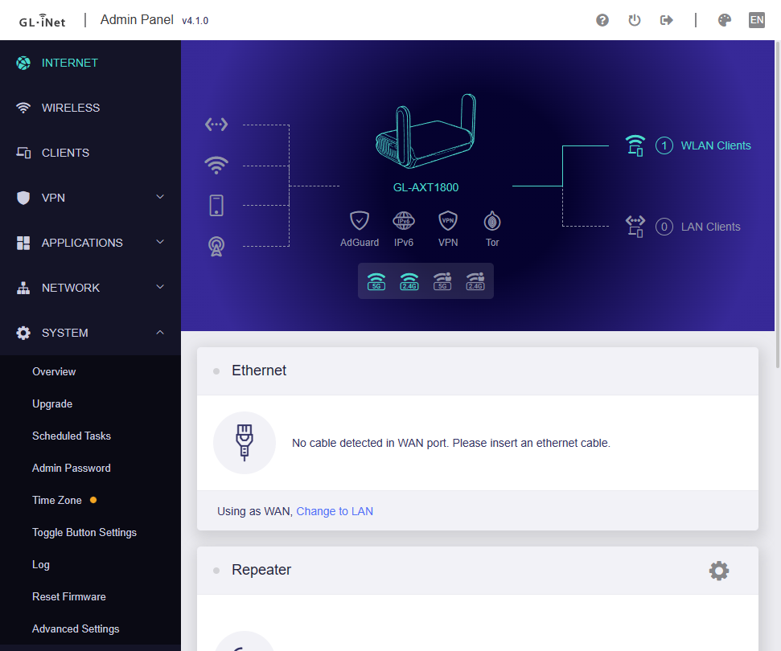The width and height of the screenshot is (781, 651).
Task: Click the Ethernet connection icon in diagram
Action: pyautogui.click(x=216, y=125)
